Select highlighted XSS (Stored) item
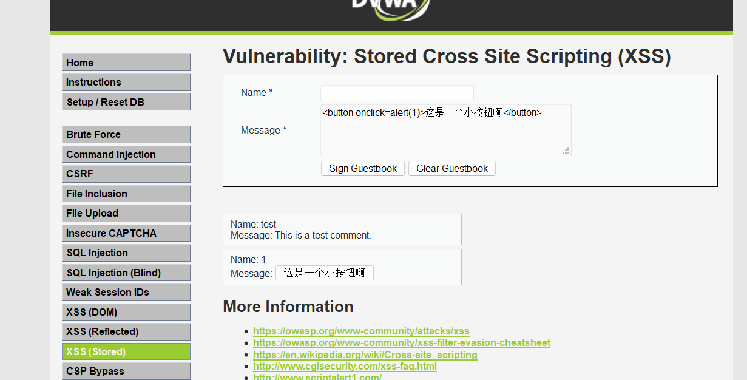Viewport: 747px width, 380px height. (x=126, y=351)
